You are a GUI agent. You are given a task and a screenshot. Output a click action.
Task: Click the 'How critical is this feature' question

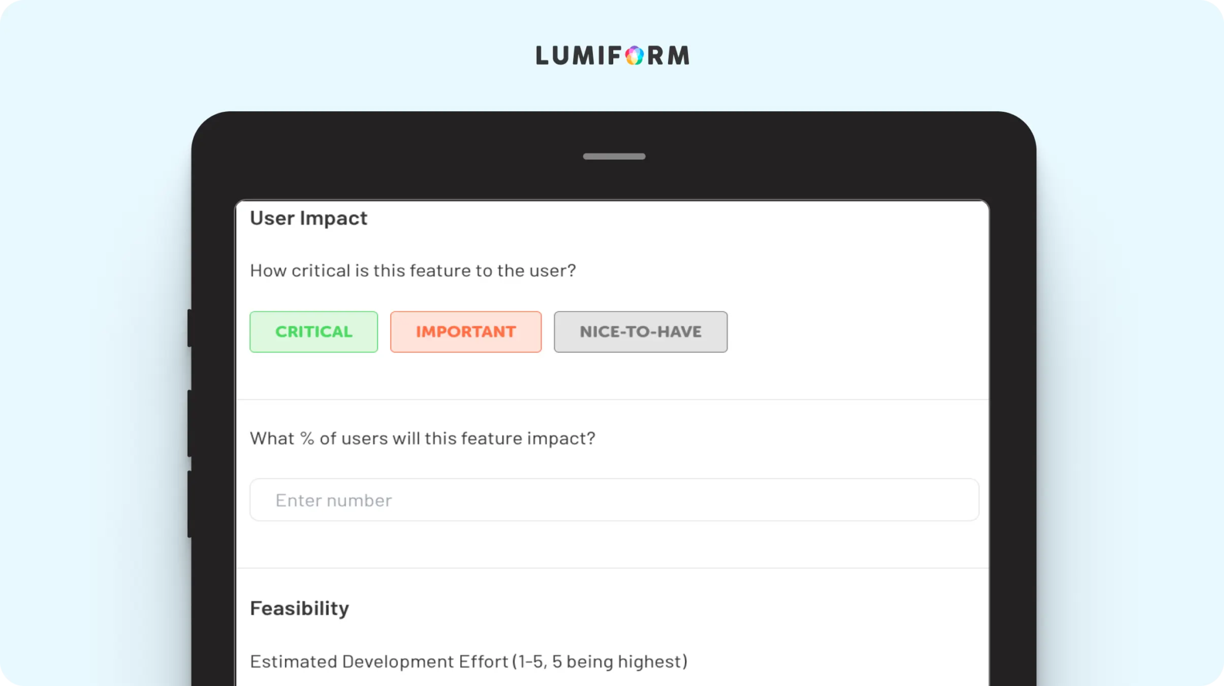413,271
